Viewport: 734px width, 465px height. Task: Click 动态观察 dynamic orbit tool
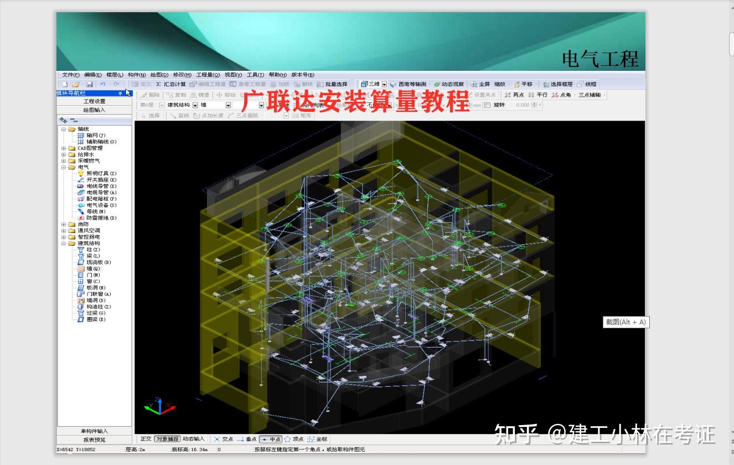click(x=449, y=84)
